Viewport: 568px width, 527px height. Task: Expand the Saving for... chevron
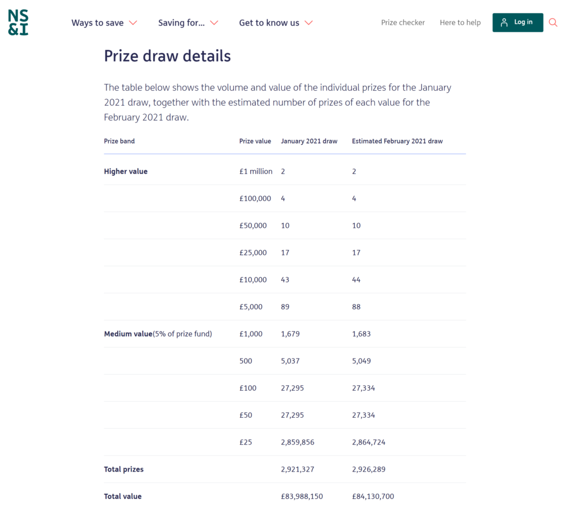click(214, 23)
